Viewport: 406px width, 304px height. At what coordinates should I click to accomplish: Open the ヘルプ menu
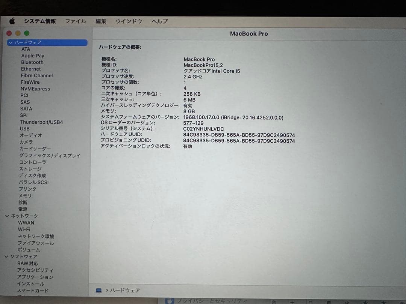(159, 21)
